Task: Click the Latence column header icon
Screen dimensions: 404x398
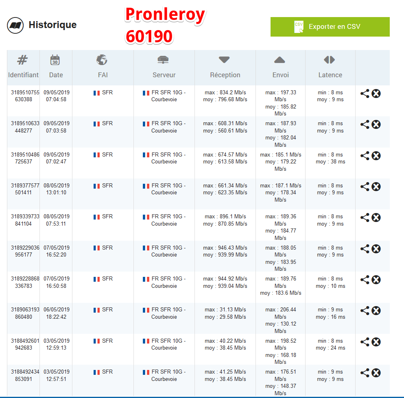Action: [329, 60]
